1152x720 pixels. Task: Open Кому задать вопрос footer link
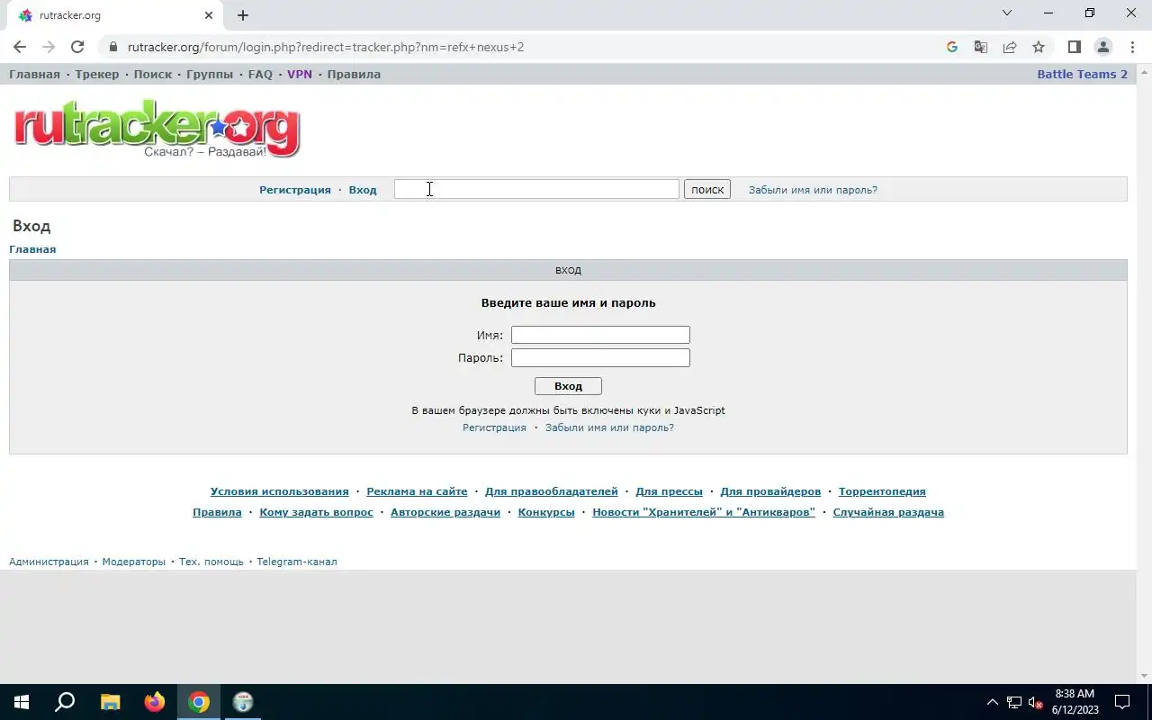tap(316, 512)
